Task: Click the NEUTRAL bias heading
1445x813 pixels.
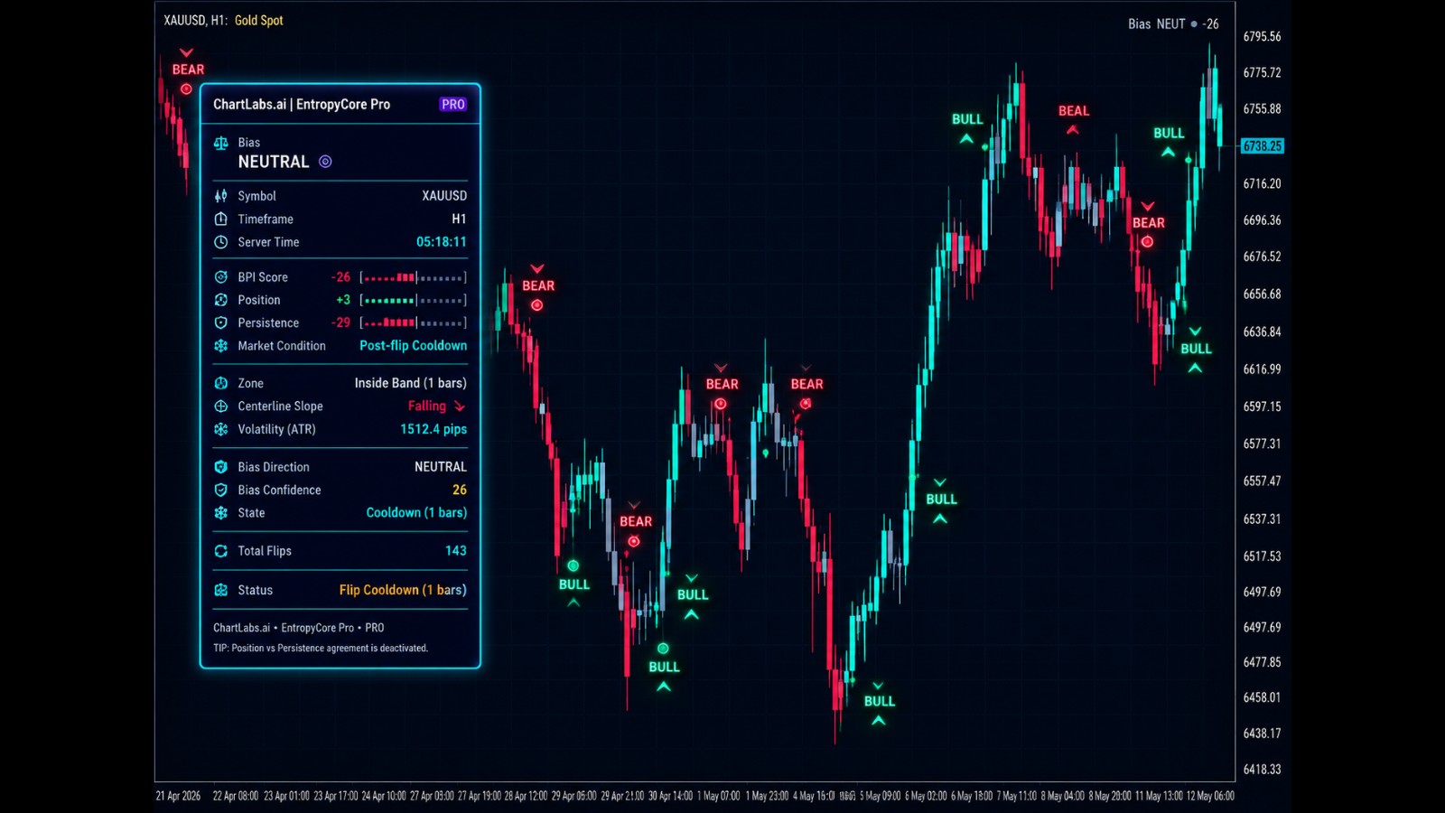Action: [274, 162]
